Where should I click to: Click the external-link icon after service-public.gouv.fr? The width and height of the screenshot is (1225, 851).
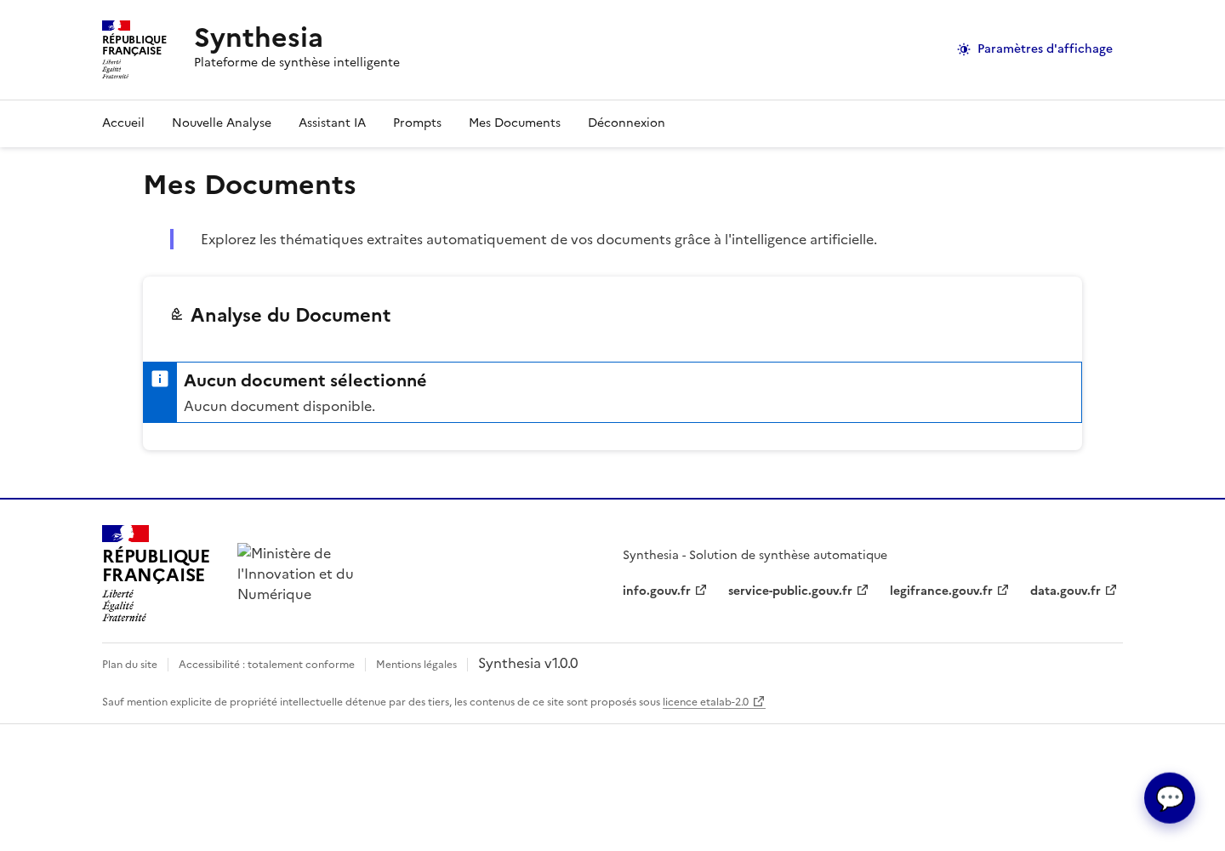pos(863,590)
